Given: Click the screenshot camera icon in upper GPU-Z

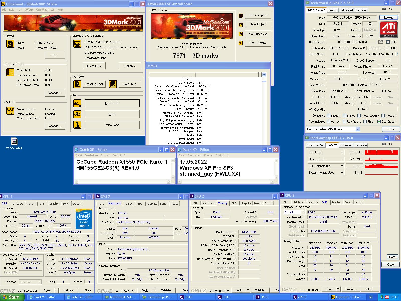Looking at the screenshot, I should click(x=384, y=9).
